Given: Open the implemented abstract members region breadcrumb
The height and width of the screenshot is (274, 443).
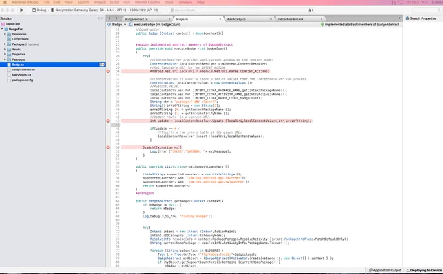Looking at the screenshot, I should pos(360,25).
